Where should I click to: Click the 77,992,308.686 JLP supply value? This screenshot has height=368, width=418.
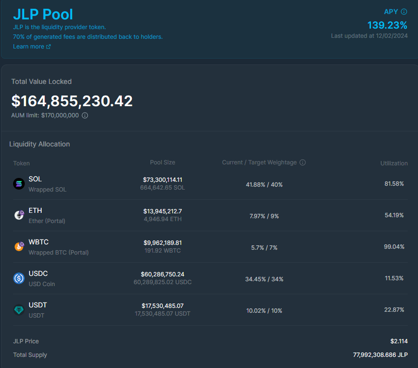pyautogui.click(x=380, y=355)
